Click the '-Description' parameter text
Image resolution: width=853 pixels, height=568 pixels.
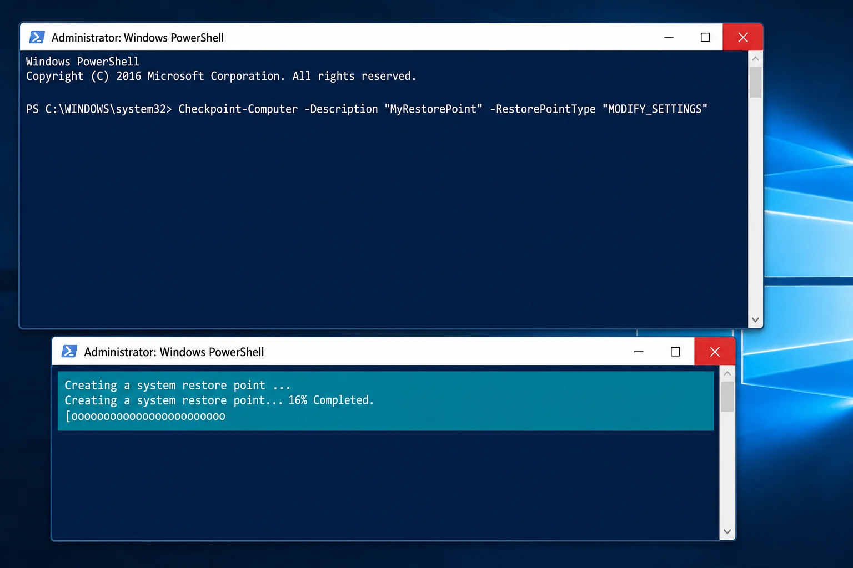tap(341, 109)
